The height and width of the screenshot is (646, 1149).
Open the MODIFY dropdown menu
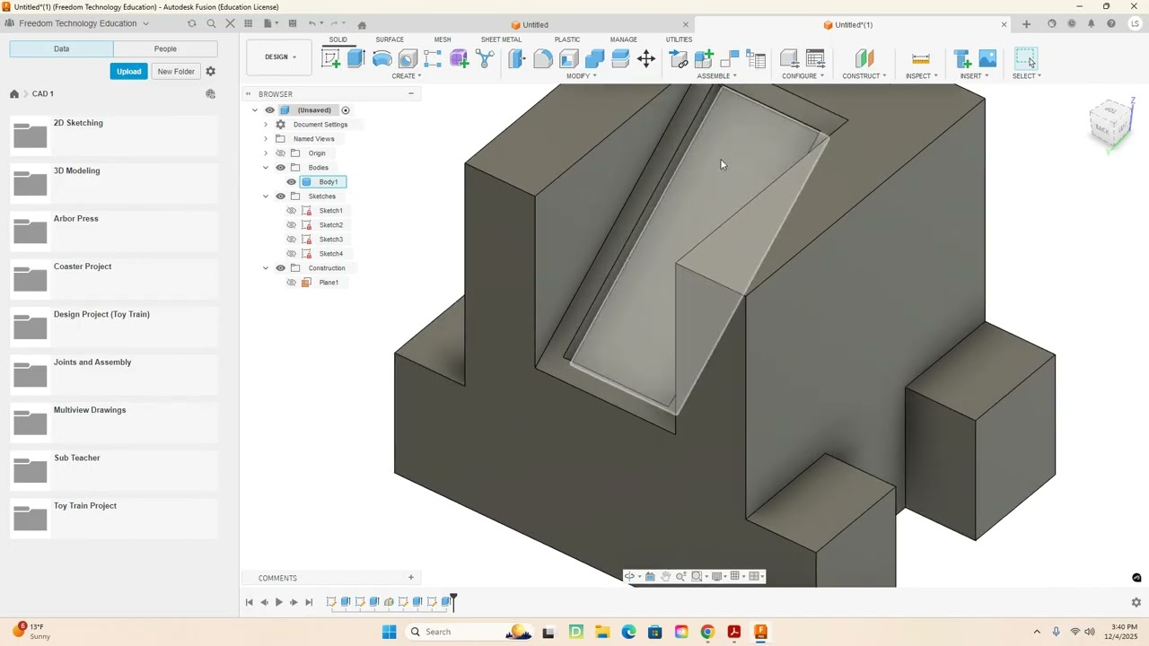[x=582, y=76]
